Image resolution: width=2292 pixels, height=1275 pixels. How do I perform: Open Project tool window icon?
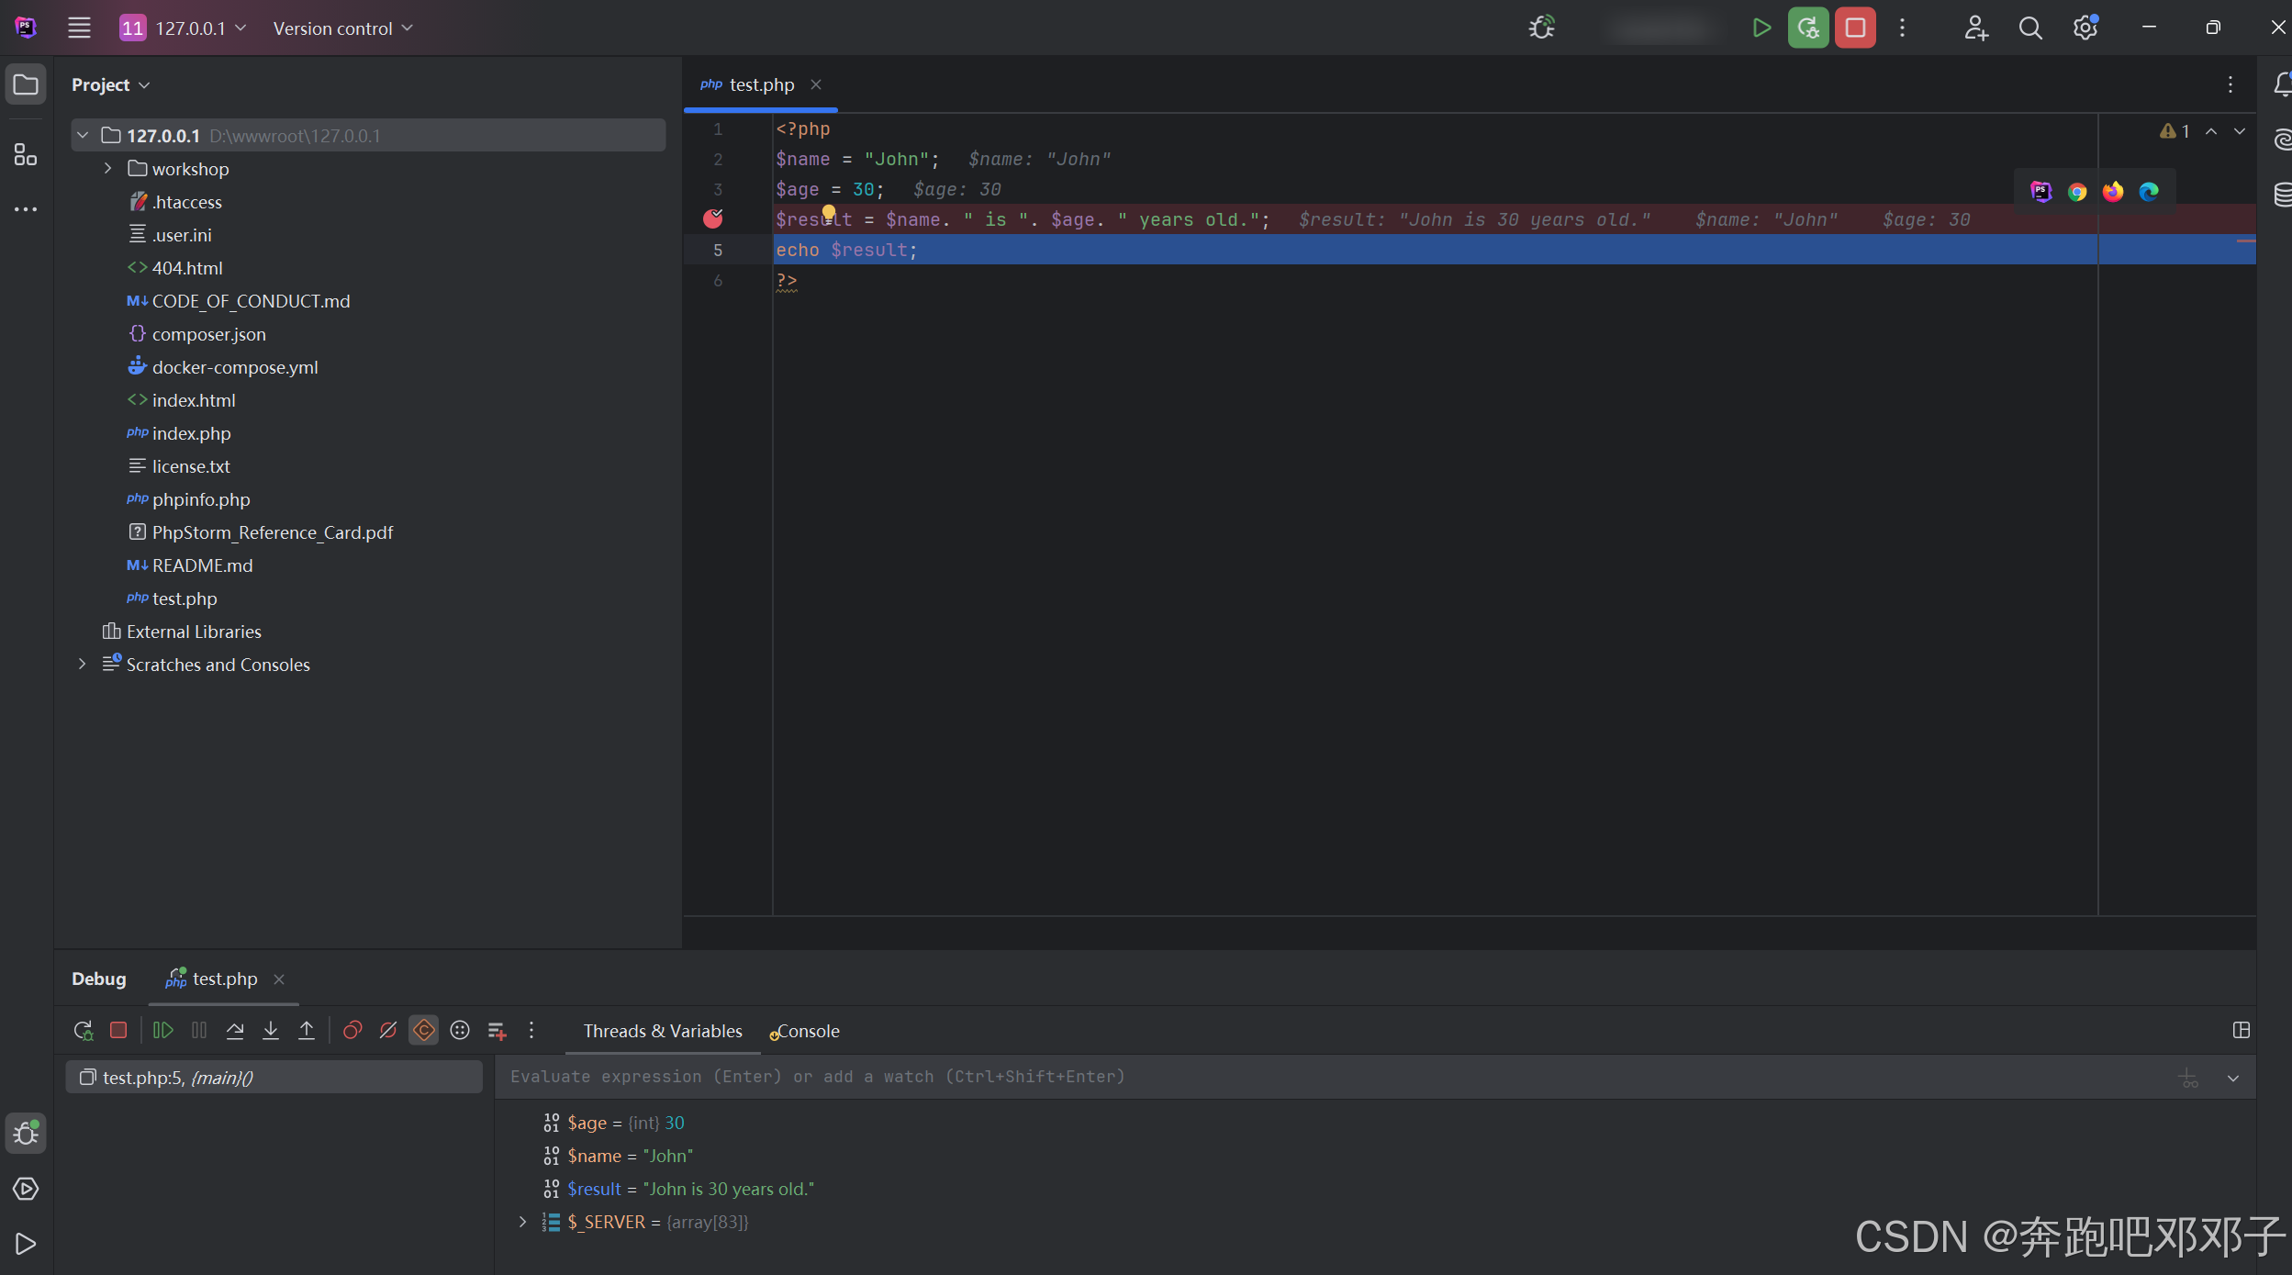pyautogui.click(x=26, y=84)
